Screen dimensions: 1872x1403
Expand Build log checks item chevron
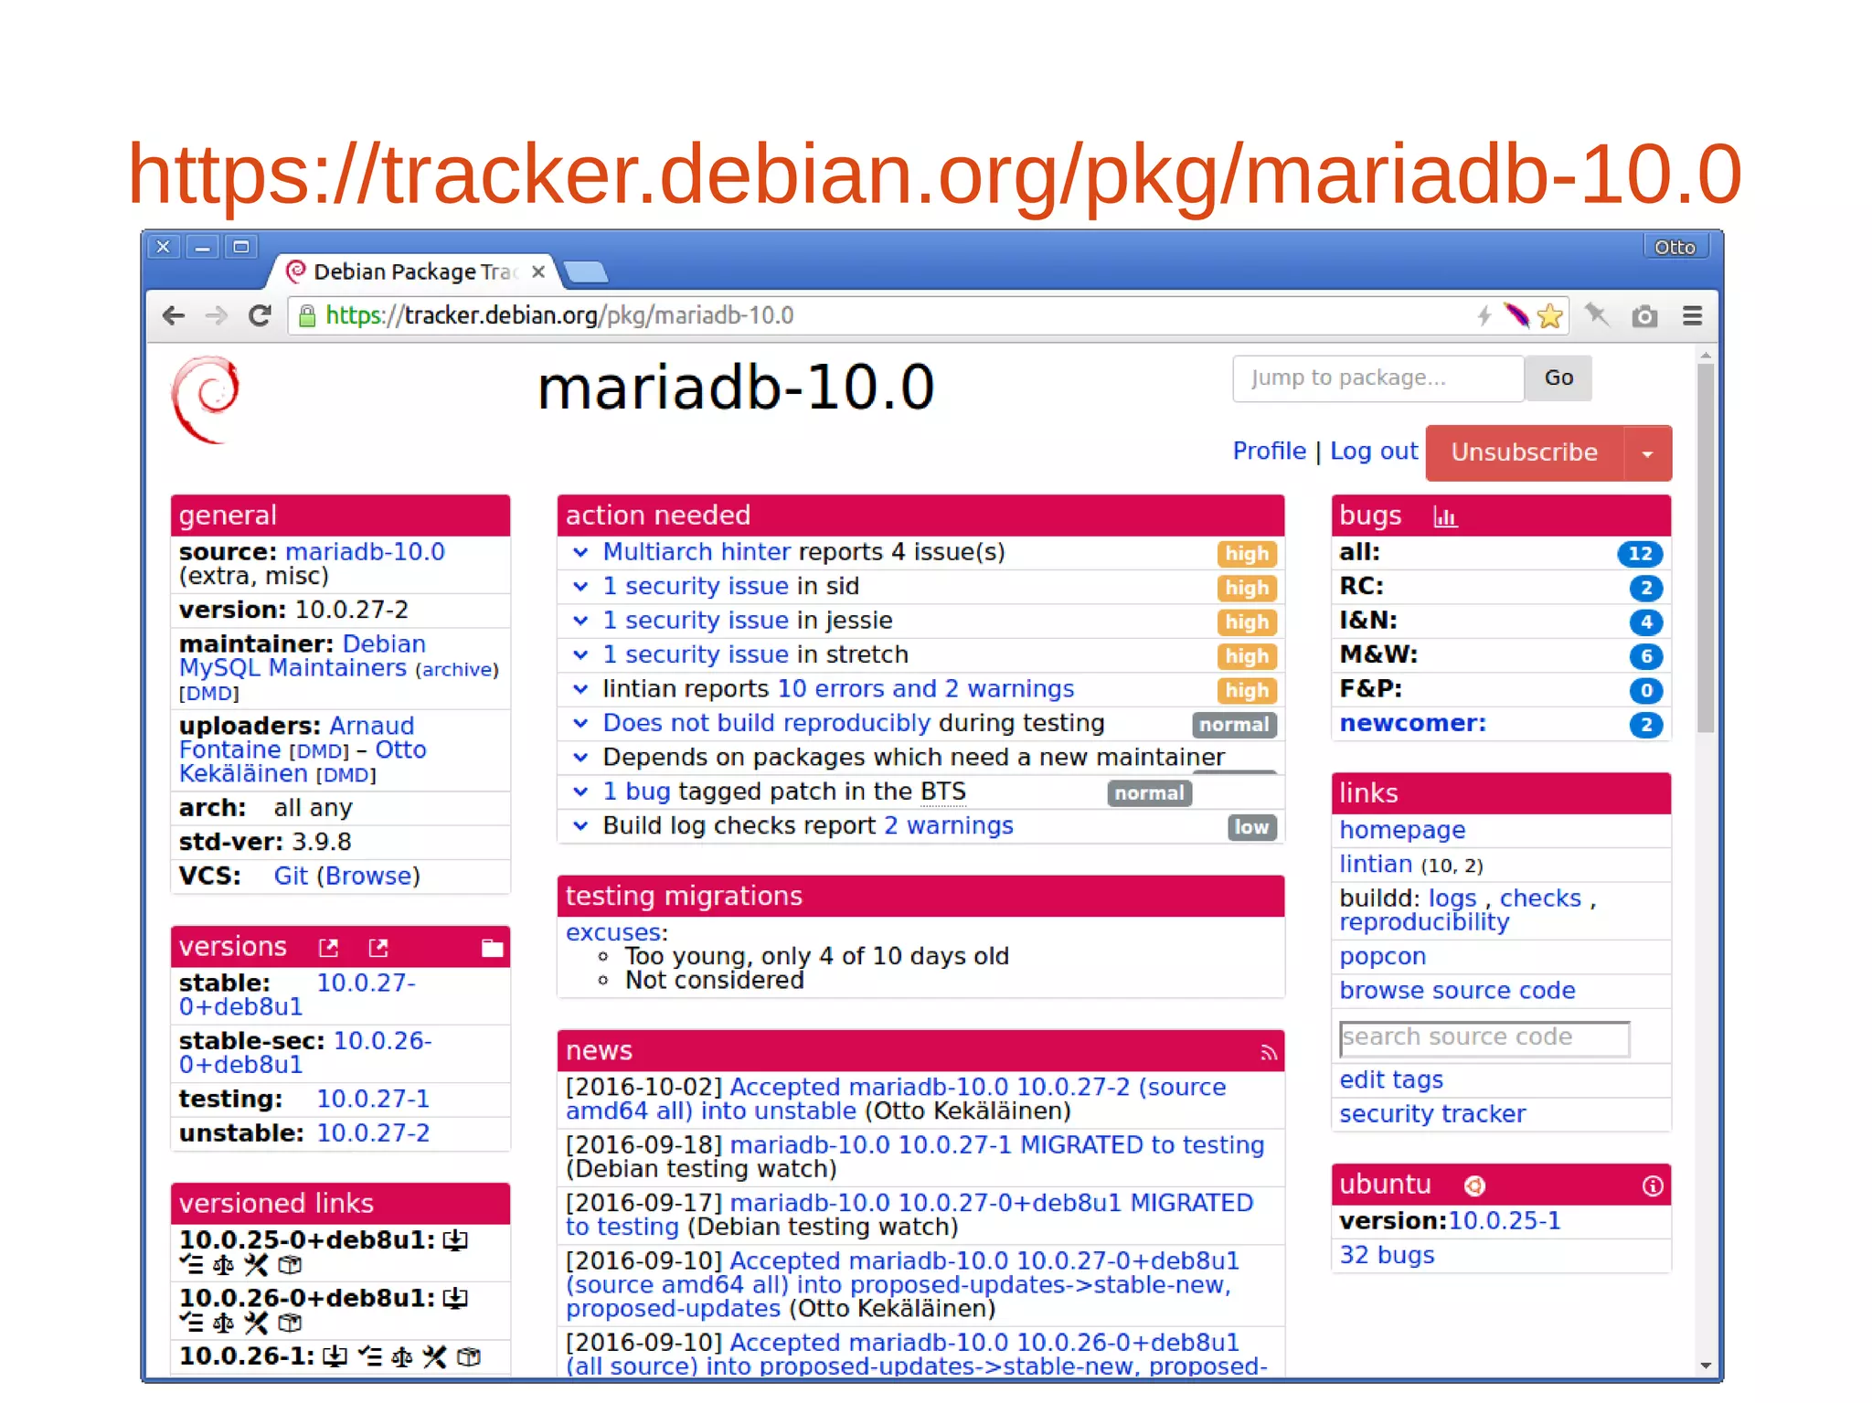[x=580, y=826]
